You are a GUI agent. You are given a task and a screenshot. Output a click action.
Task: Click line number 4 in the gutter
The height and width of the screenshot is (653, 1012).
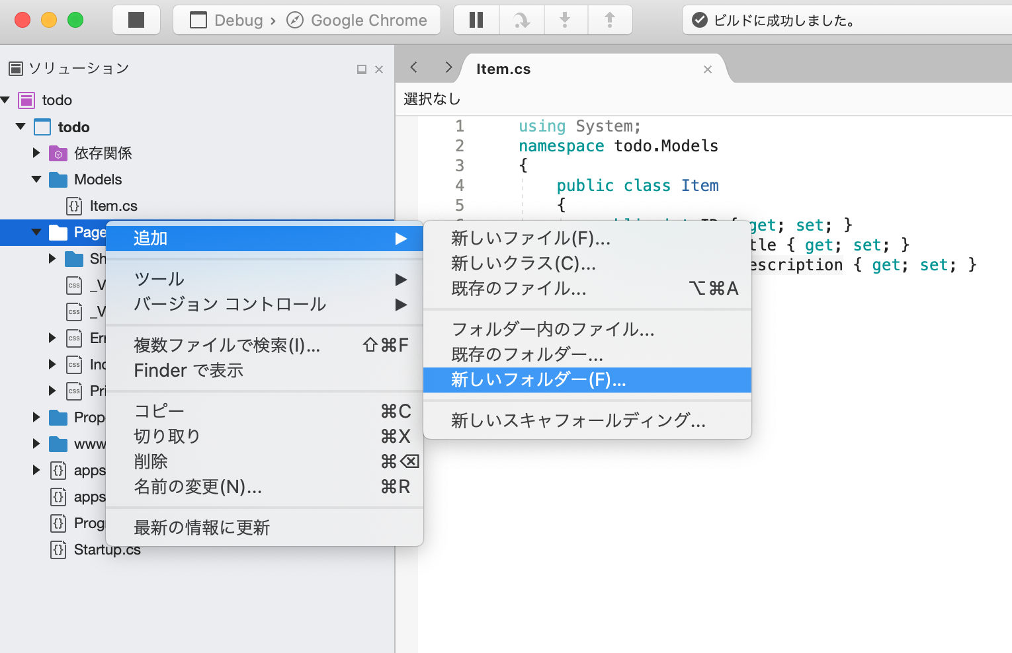click(460, 186)
